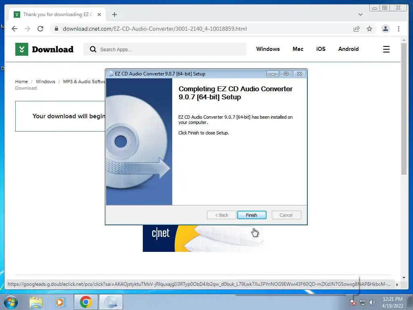
Task: Click the address bar URL
Action: coord(154,29)
